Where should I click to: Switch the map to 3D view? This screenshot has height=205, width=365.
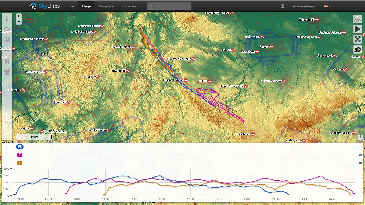pyautogui.click(x=358, y=49)
